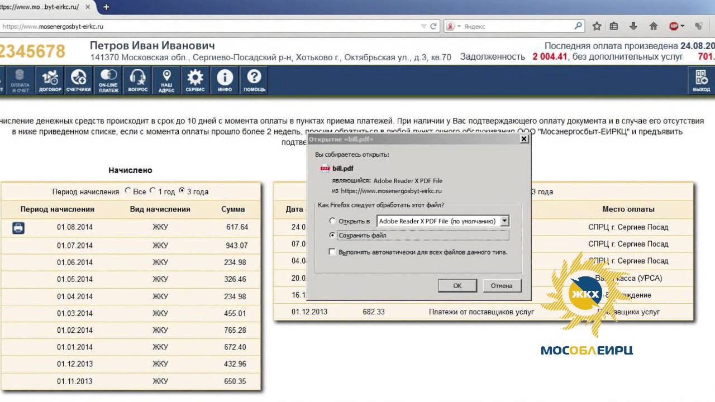
Task: Click the Яндекс search input field
Action: (x=517, y=26)
